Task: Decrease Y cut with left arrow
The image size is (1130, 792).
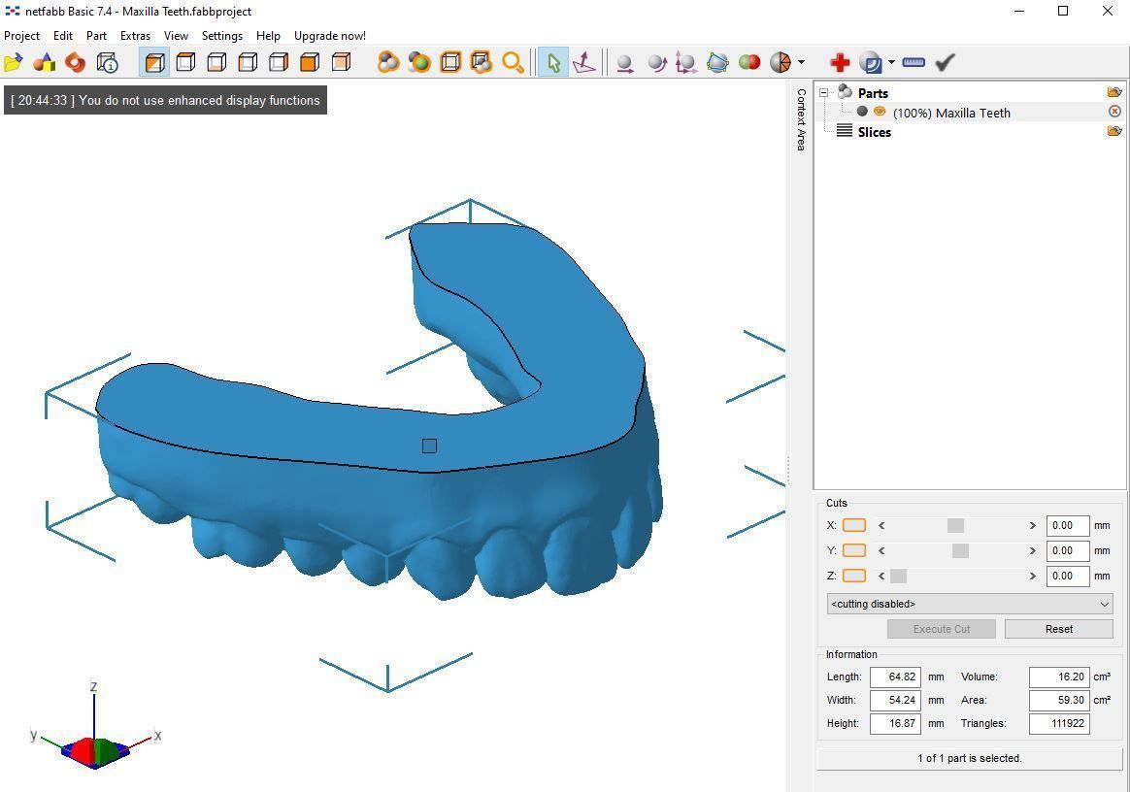Action: tap(881, 550)
